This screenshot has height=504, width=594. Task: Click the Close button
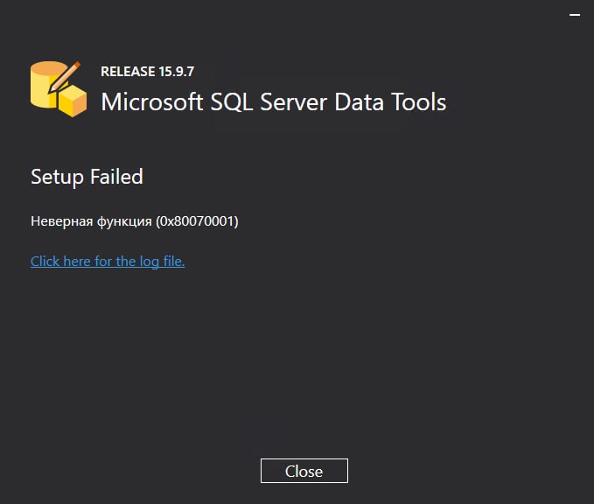coord(304,471)
